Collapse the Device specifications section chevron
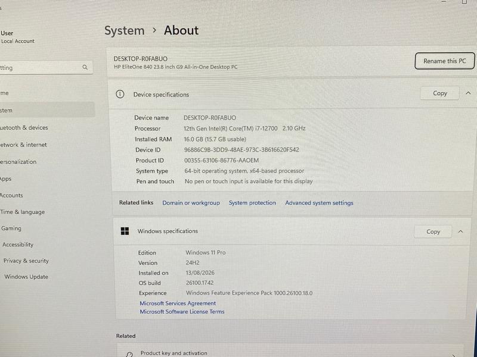The image size is (477, 357). click(x=468, y=93)
